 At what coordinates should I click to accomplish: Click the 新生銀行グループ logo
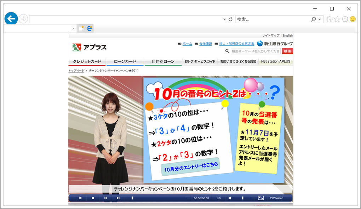[275, 44]
